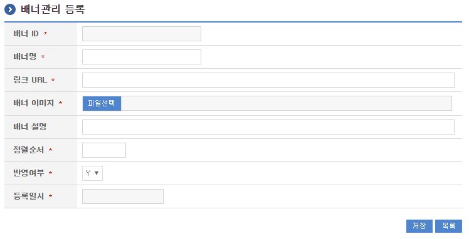The image size is (469, 239).
Task: Click the 등록일시 label
Action: (x=28, y=196)
